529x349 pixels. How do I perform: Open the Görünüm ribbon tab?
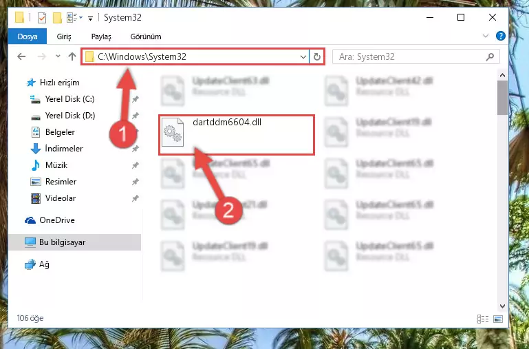point(146,36)
